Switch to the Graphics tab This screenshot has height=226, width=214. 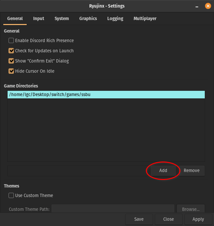click(x=88, y=19)
